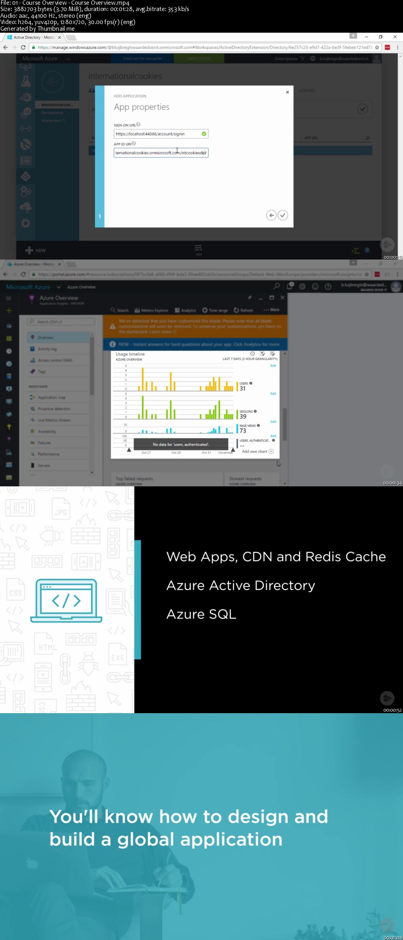Open Settings gear icon in old portal sidebar
Viewport: 403px width, 940px height.
click(26, 223)
